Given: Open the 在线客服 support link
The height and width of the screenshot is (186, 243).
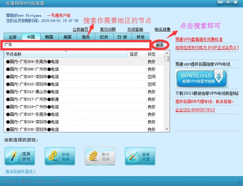Looking at the screenshot, I should tap(135, 30).
